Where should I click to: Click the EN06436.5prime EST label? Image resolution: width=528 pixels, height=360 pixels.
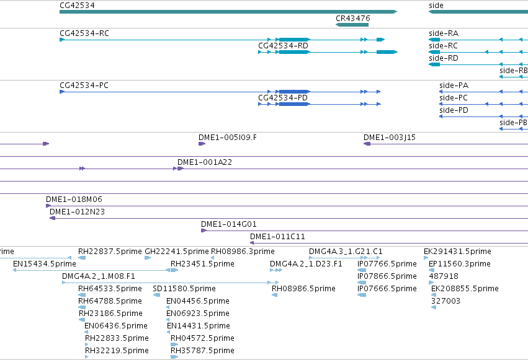pyautogui.click(x=116, y=326)
